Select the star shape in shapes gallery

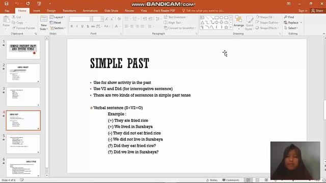pos(226,27)
